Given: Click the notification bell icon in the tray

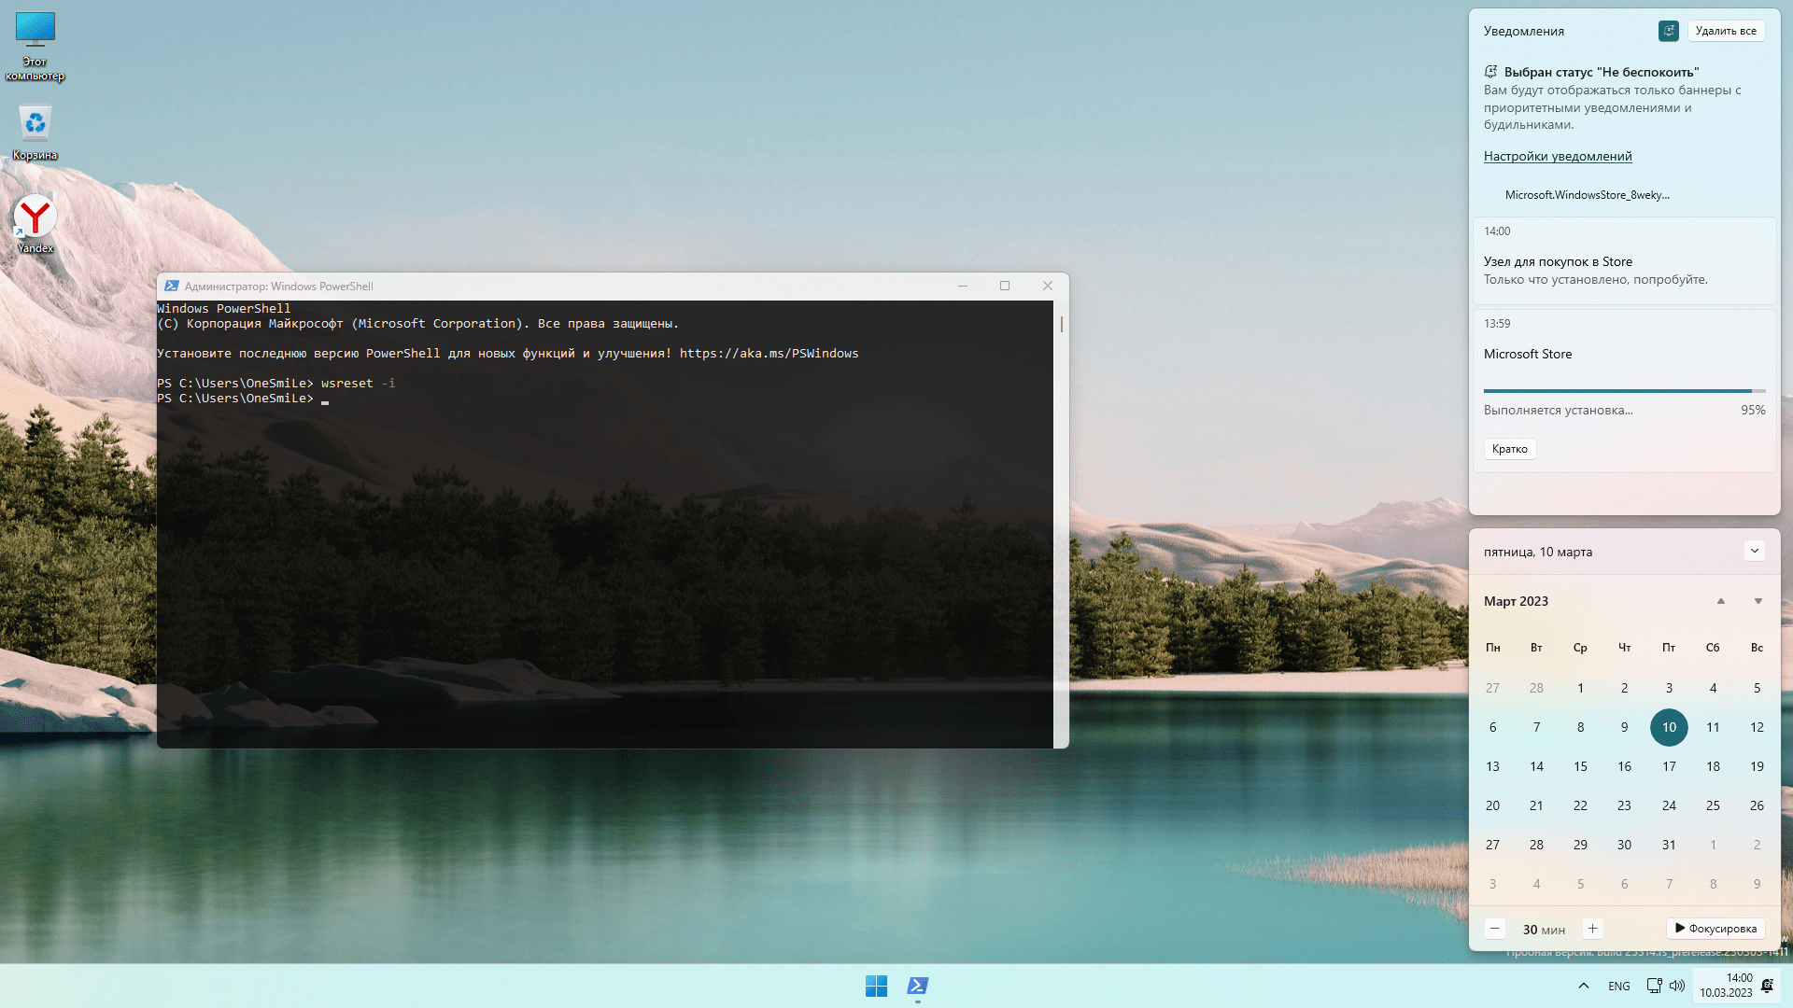Looking at the screenshot, I should pyautogui.click(x=1767, y=986).
